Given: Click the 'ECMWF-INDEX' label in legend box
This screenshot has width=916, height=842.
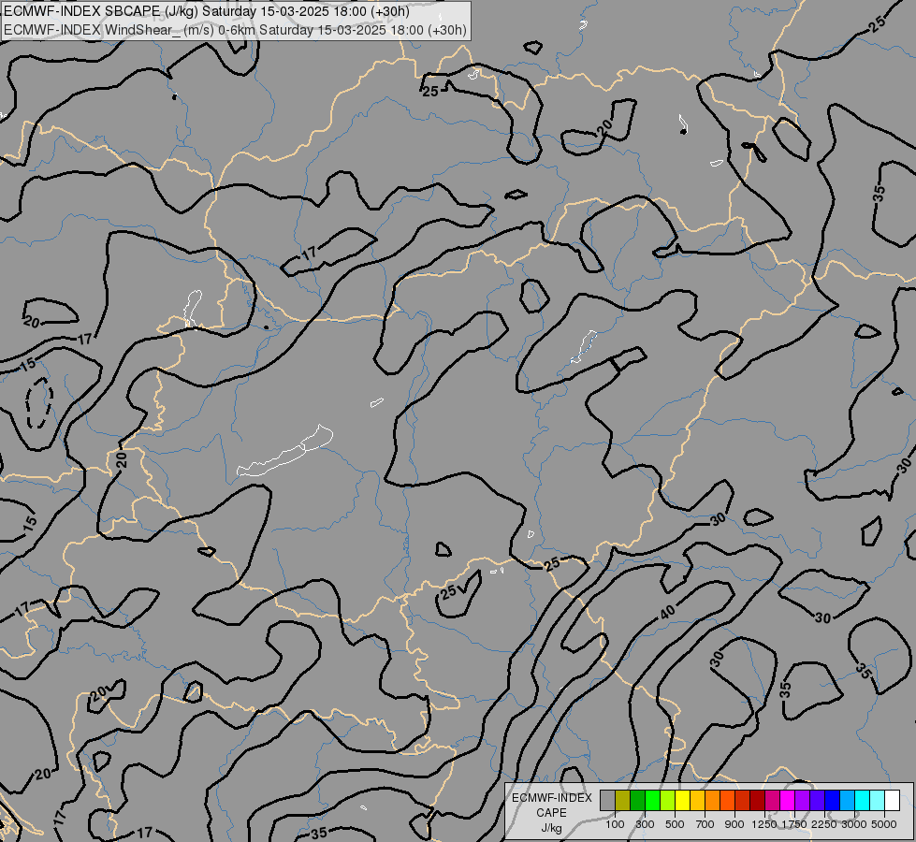Looking at the screenshot, I should point(551,798).
